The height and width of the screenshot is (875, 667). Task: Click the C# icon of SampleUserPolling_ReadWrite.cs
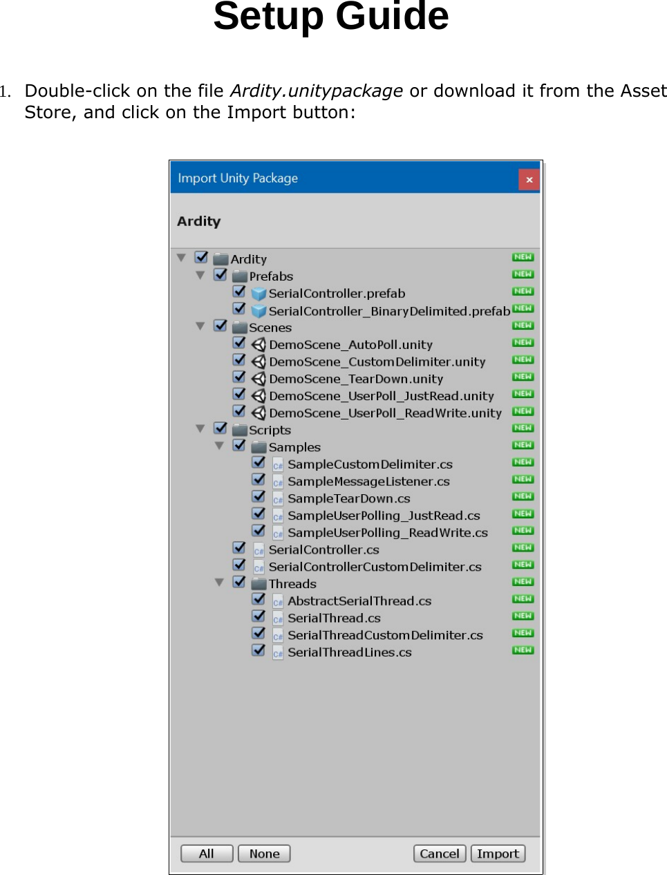tap(278, 533)
